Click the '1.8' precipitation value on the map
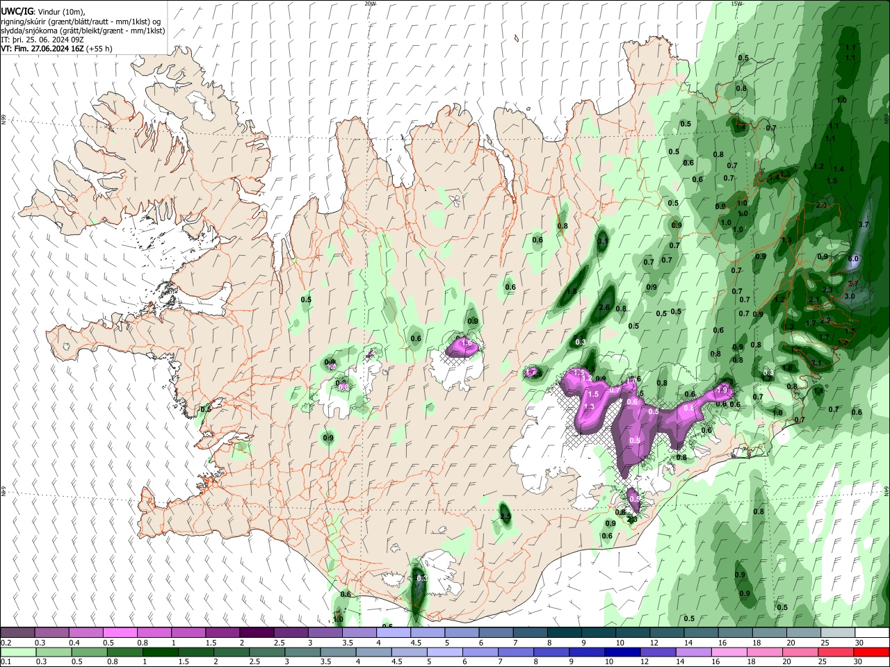This screenshot has height=667, width=890. [x=572, y=291]
